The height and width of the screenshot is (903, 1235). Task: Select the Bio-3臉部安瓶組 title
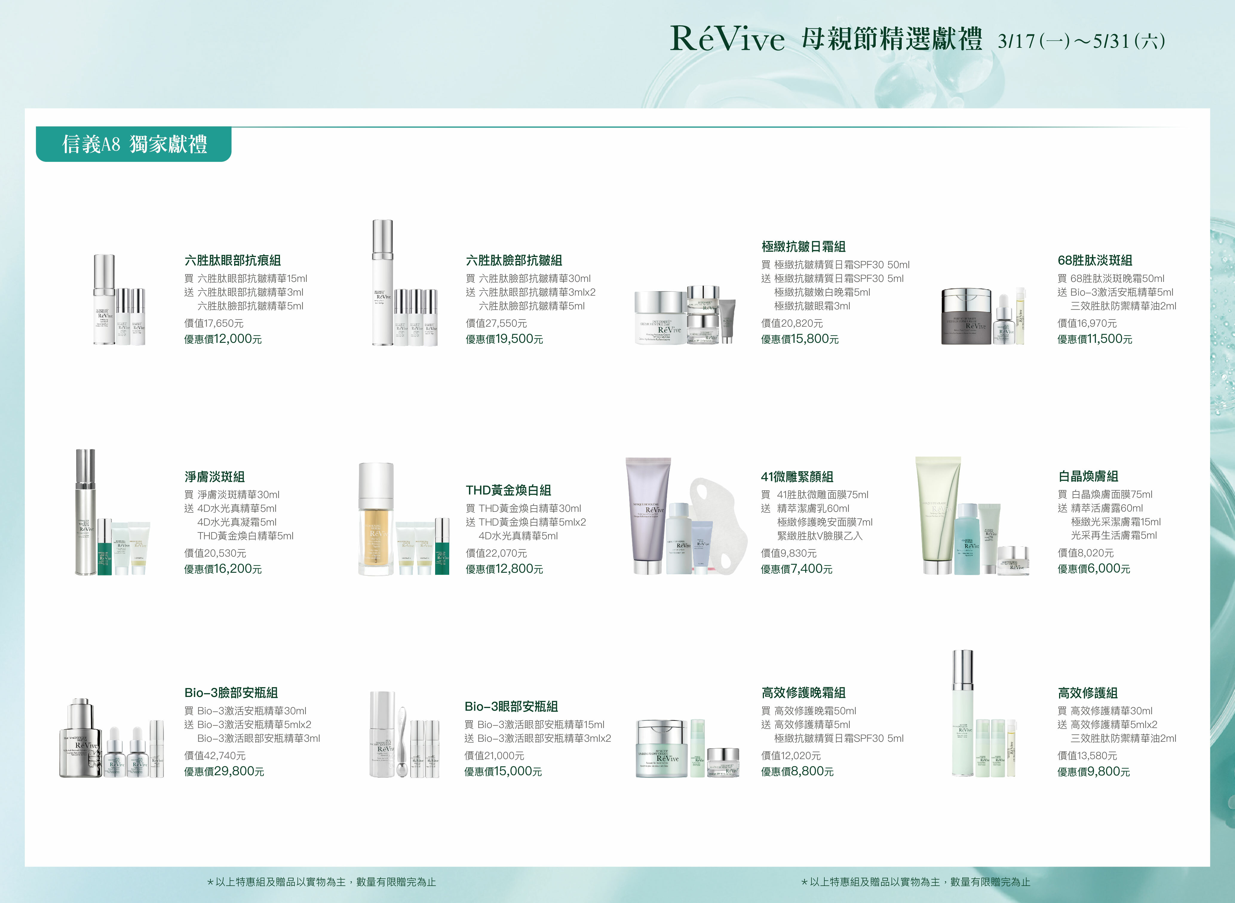(231, 692)
